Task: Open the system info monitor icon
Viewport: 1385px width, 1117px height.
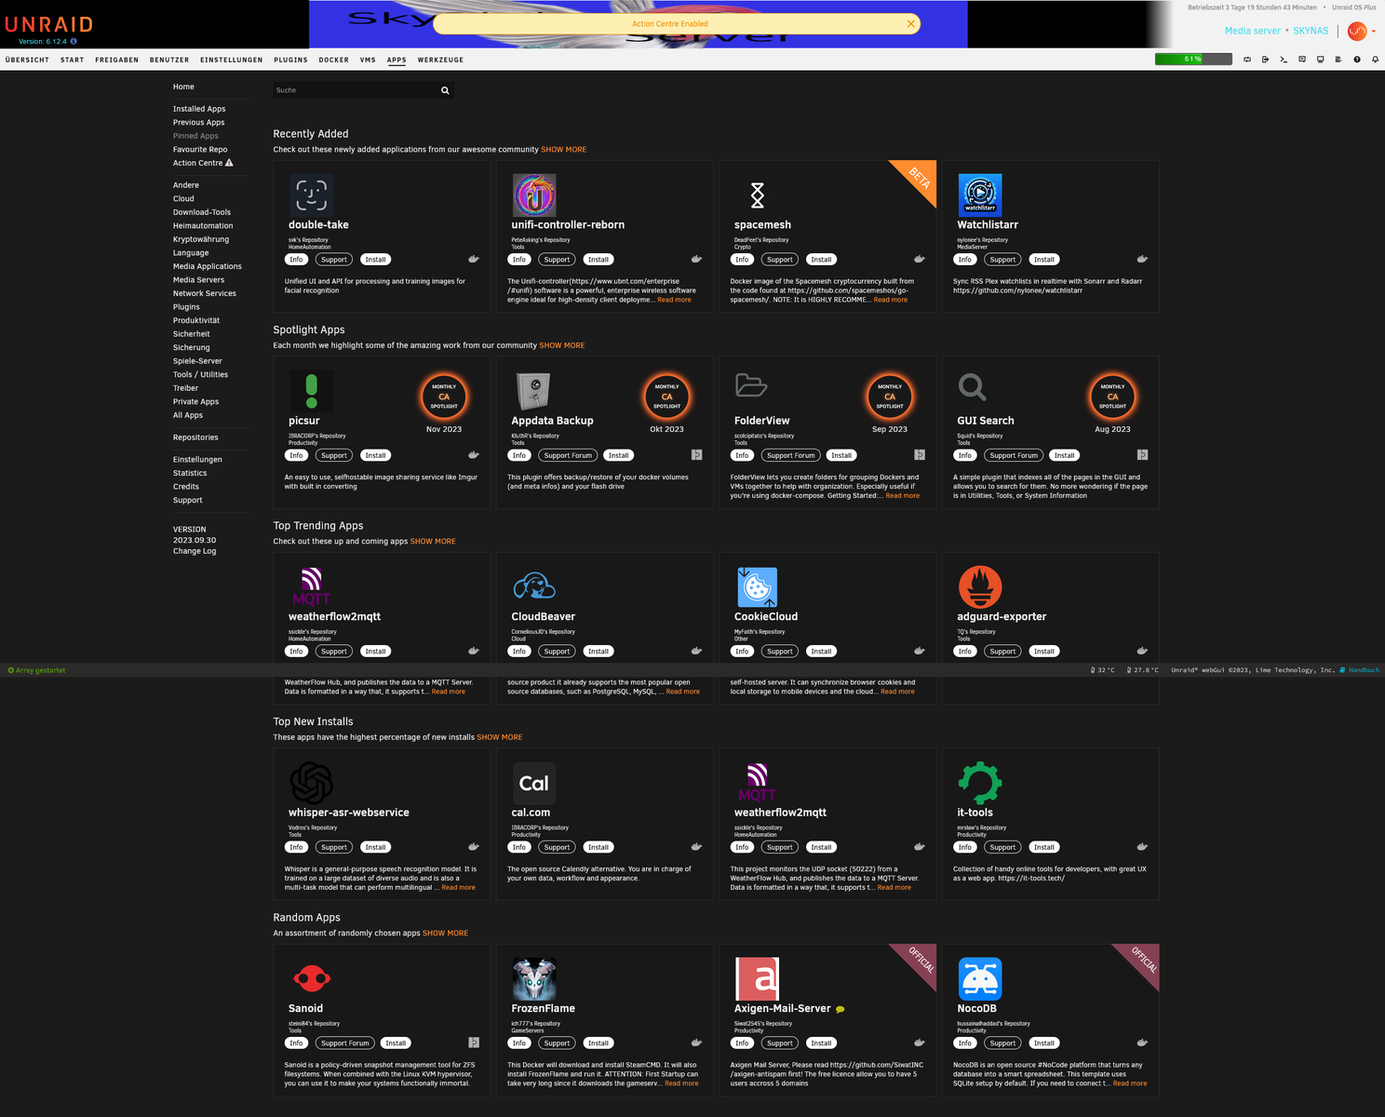Action: [x=1320, y=60]
